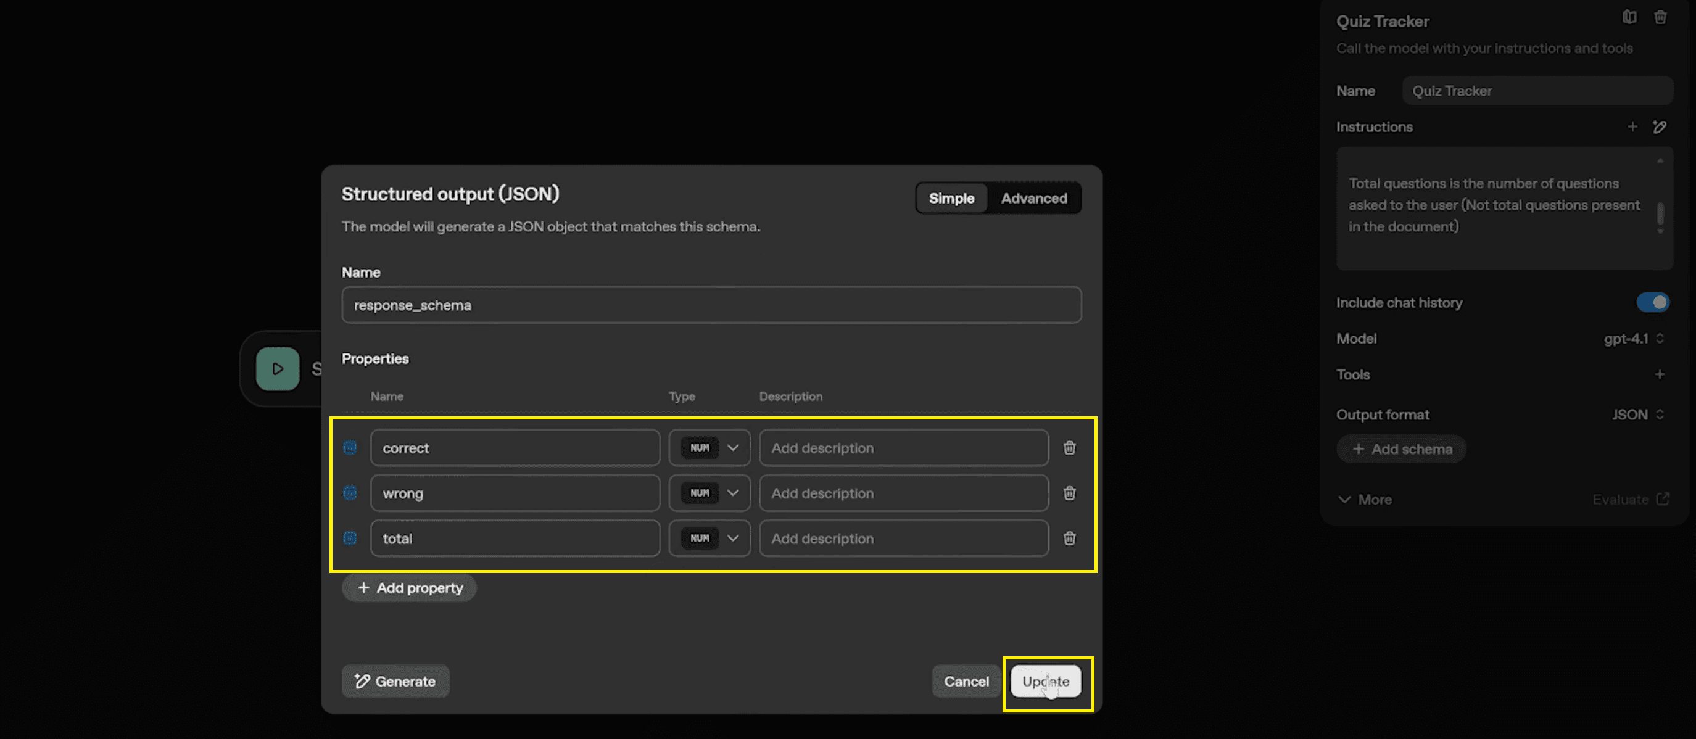Select the Simple tab

point(951,198)
